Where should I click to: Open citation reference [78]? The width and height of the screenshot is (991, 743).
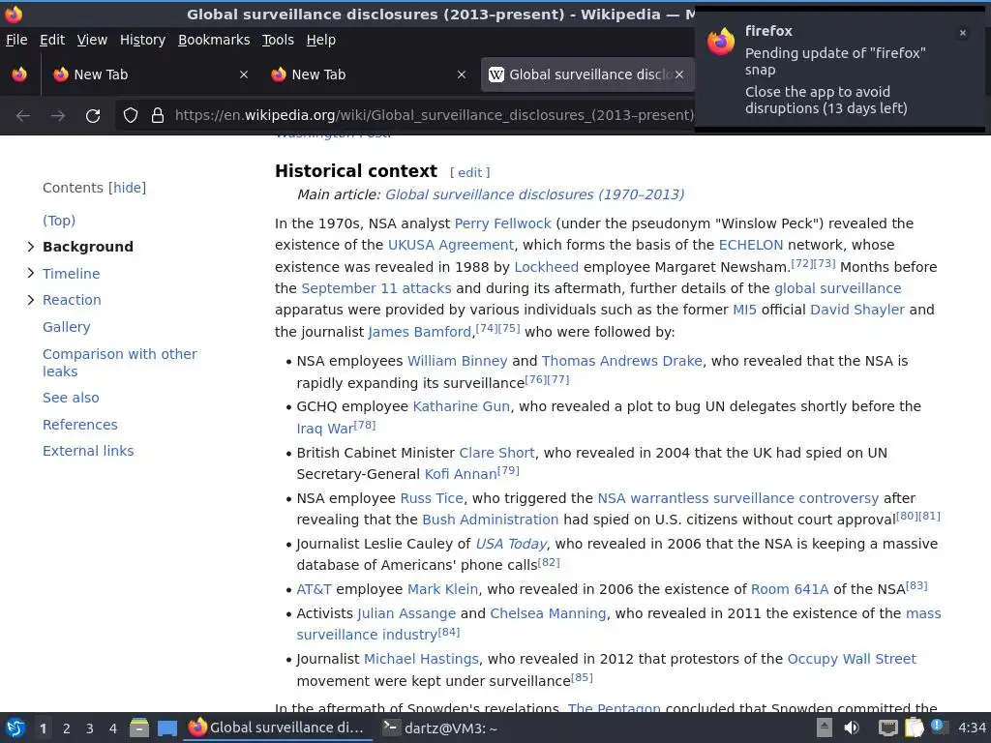tap(365, 426)
